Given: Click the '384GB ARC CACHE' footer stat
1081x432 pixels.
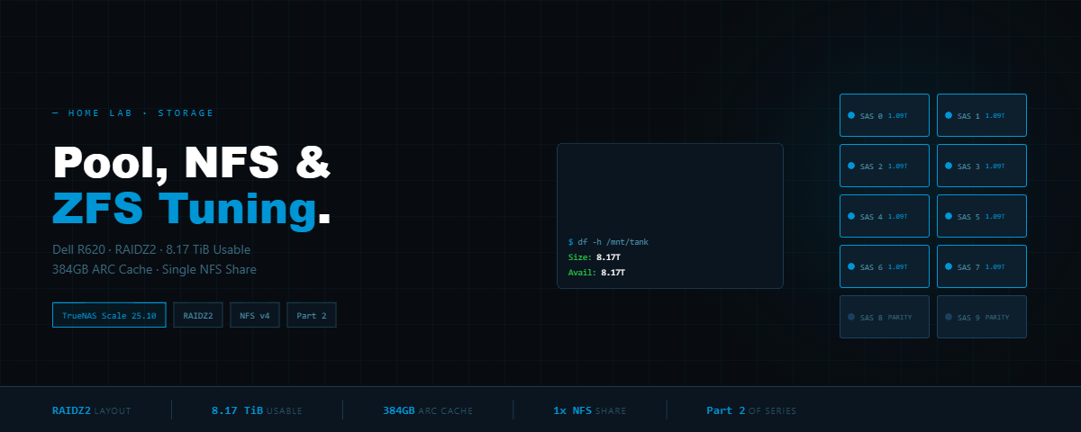Looking at the screenshot, I should tap(428, 410).
